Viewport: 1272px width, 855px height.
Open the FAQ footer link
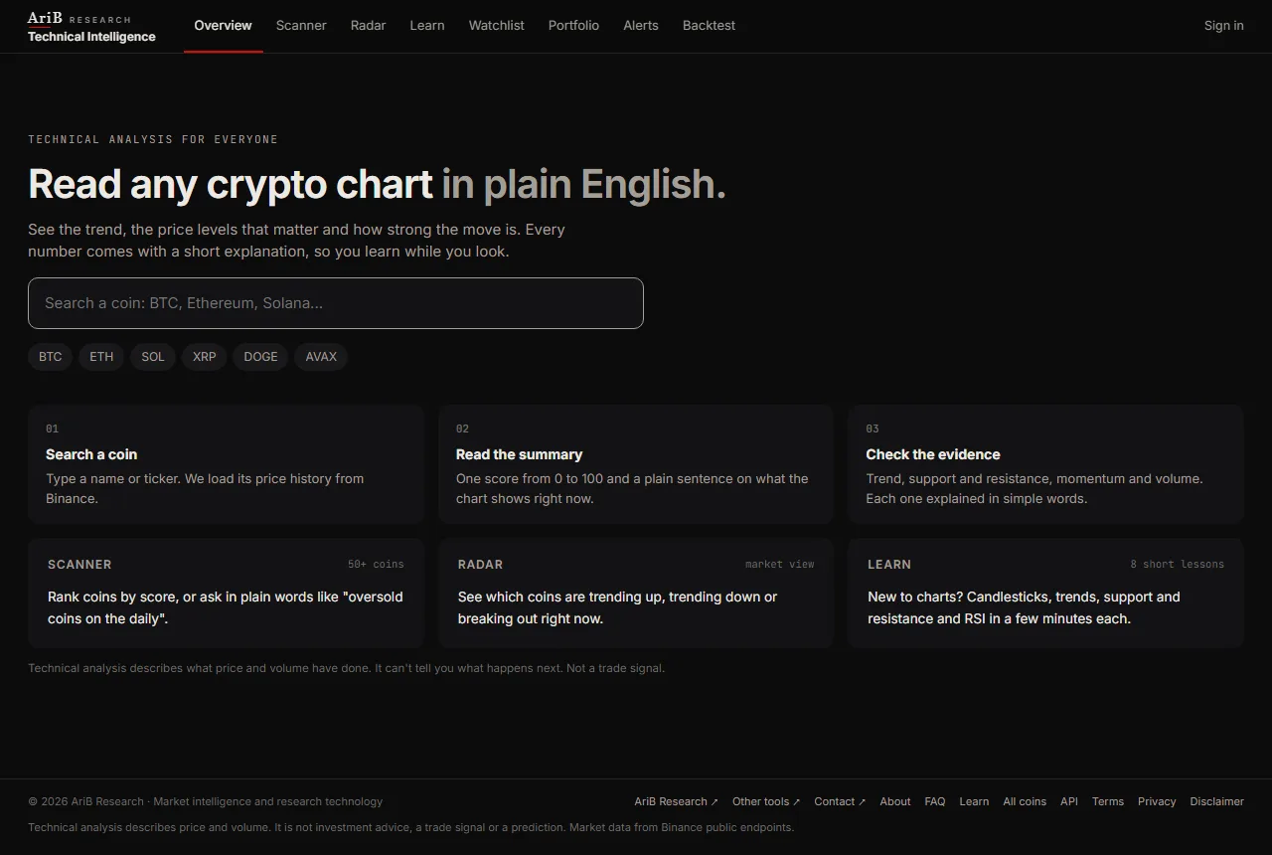tap(935, 801)
